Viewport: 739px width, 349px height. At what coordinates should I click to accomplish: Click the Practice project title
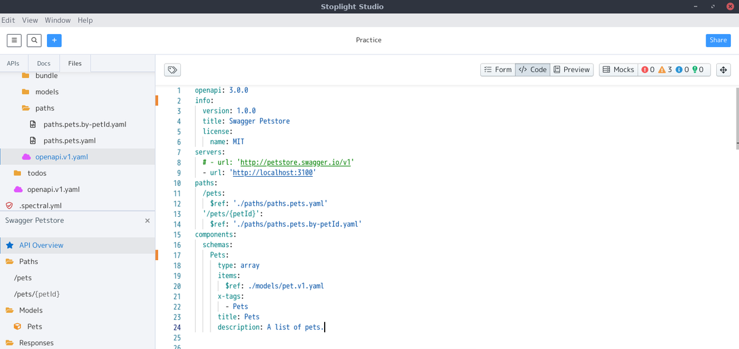(x=369, y=40)
